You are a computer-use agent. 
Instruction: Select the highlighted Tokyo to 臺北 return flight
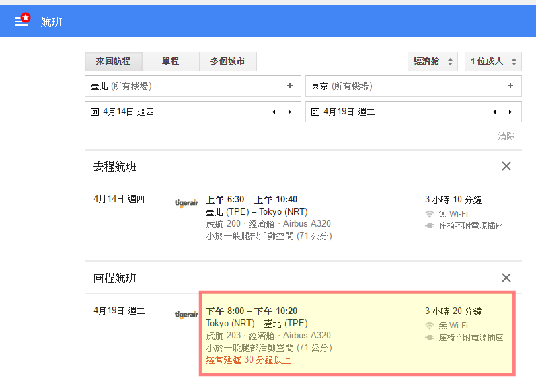click(x=356, y=334)
